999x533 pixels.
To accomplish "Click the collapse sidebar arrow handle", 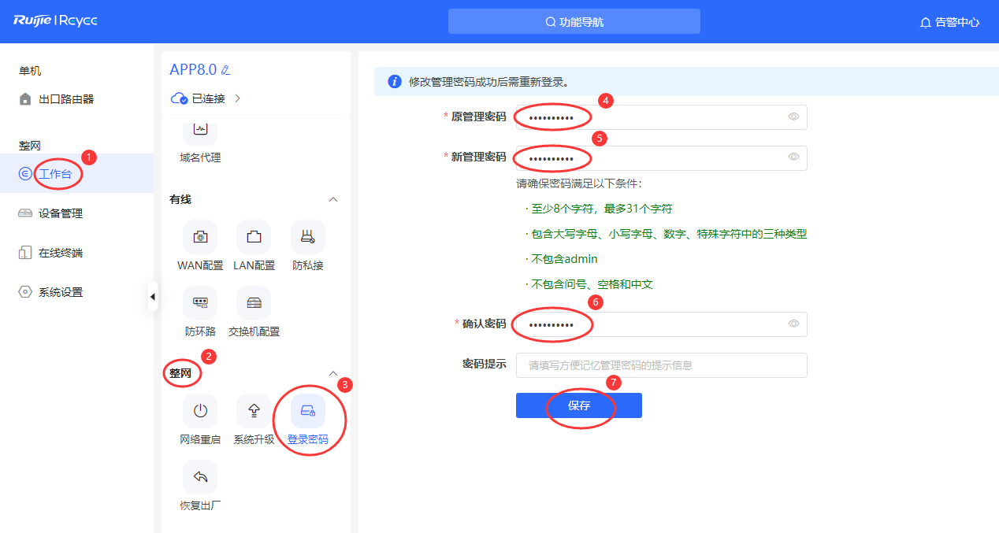I will 153,296.
